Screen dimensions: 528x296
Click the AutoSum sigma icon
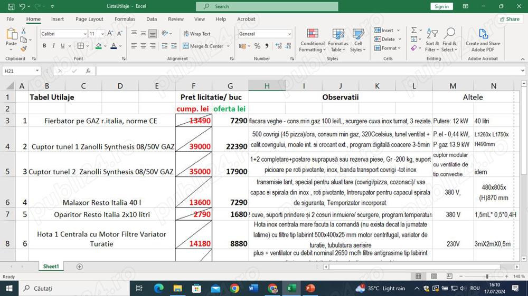pos(414,31)
